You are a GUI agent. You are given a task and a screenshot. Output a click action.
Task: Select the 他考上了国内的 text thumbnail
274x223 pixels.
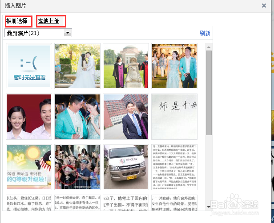tap(126, 203)
